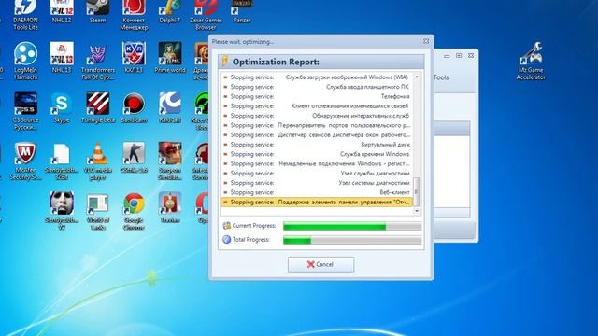Select the Steam shortcut on the desktop

97,12
